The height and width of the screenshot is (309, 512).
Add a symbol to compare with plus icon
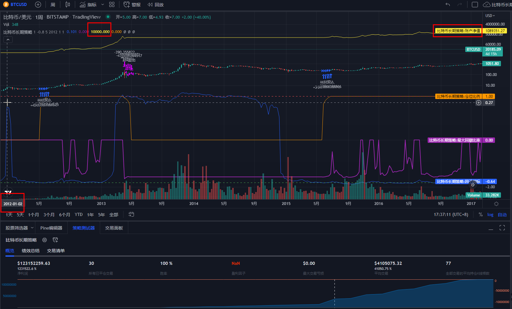tap(38, 5)
